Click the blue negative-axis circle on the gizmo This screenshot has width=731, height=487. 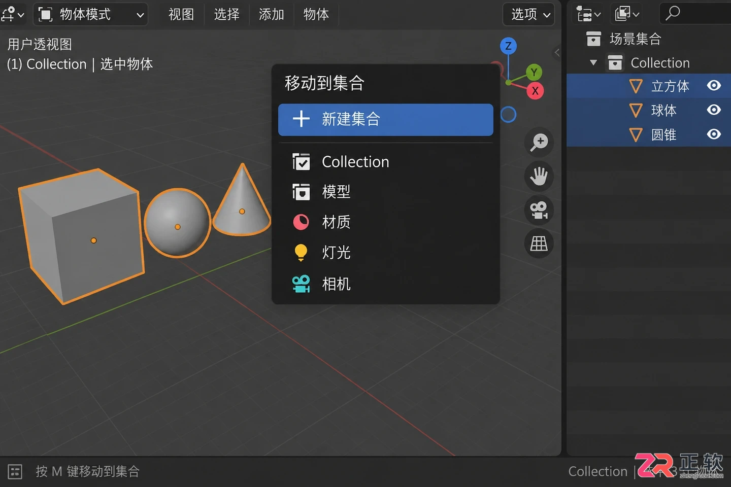508,115
